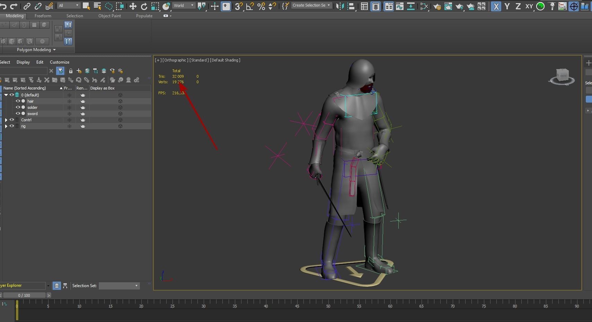Image resolution: width=592 pixels, height=322 pixels.
Task: Click the Create New Layer icon in the explorer
Action: click(x=79, y=71)
